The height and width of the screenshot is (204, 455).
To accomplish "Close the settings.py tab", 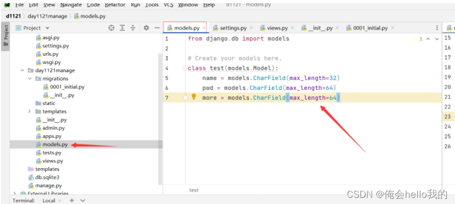I will click(x=251, y=28).
